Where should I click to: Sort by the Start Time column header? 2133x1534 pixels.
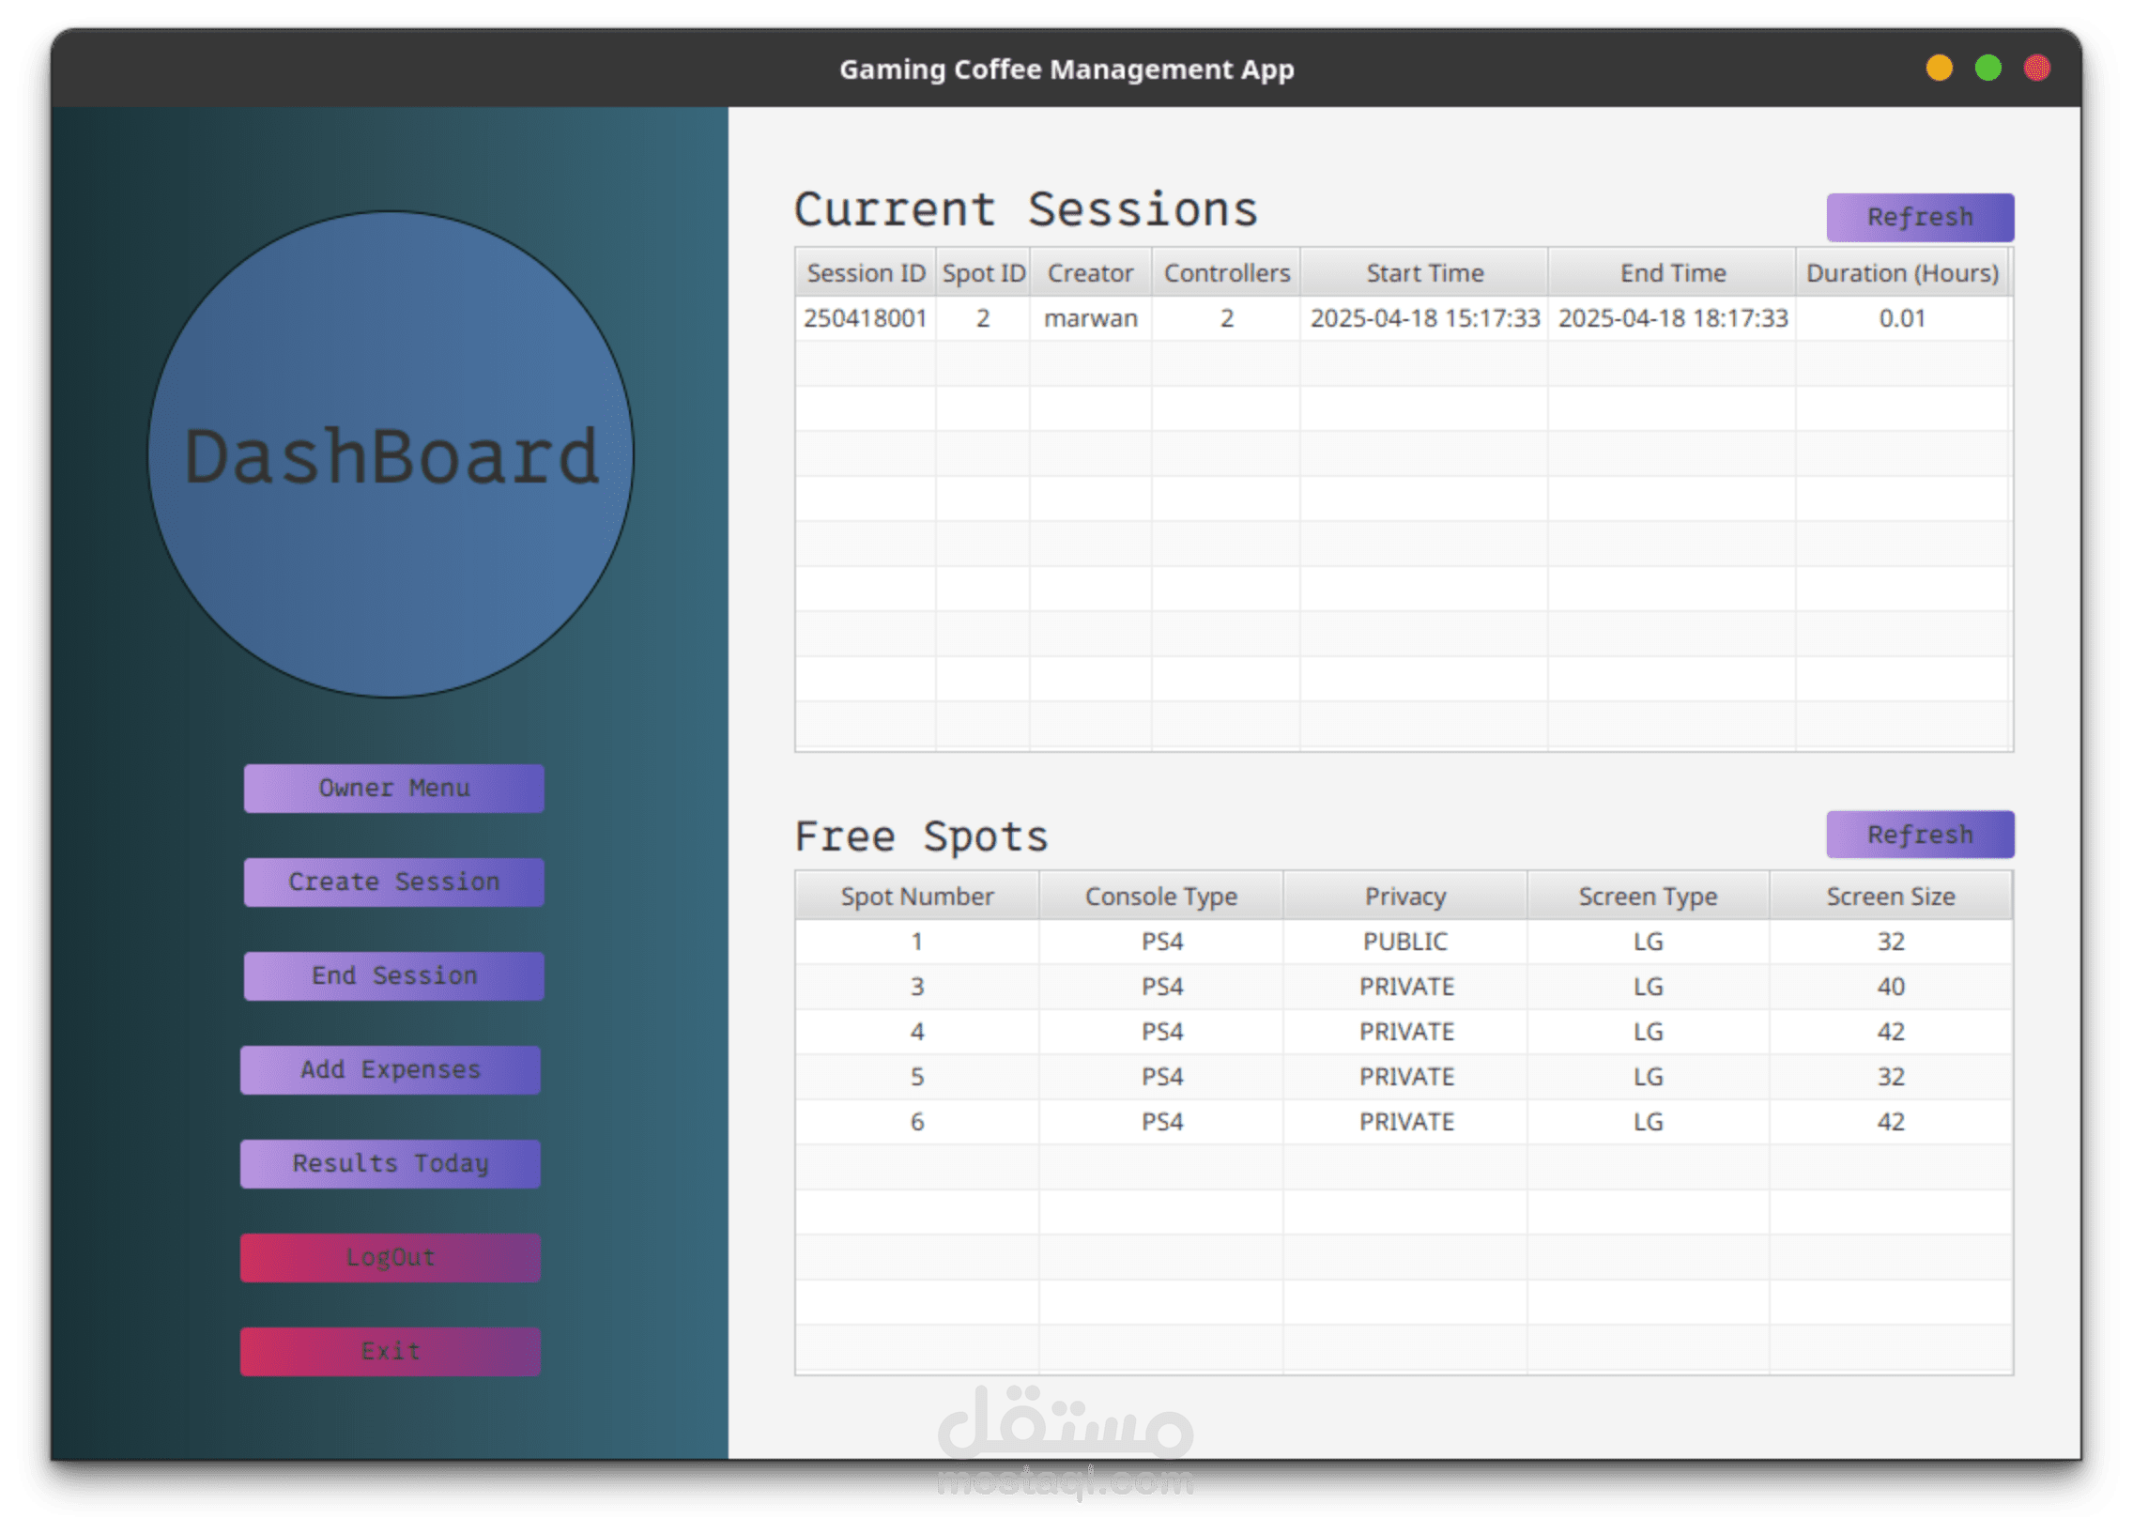tap(1425, 273)
